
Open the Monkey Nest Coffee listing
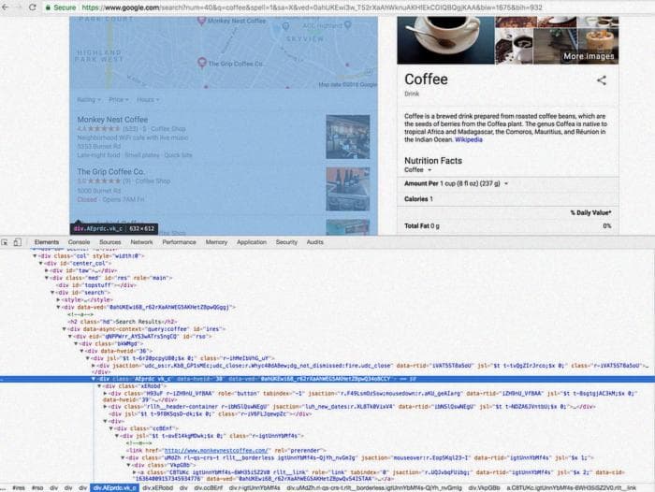pyautogui.click(x=112, y=120)
